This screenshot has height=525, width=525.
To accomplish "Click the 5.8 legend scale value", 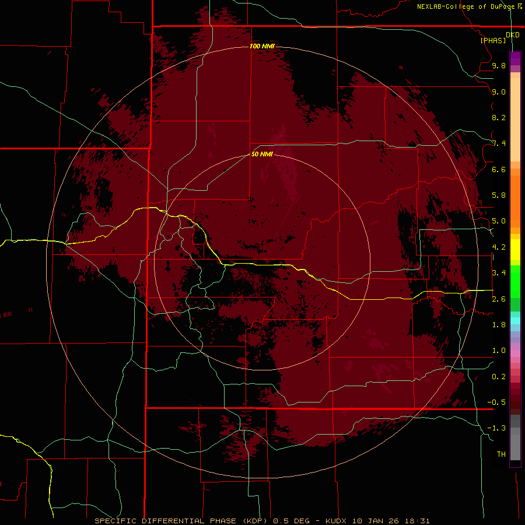I will point(499,195).
